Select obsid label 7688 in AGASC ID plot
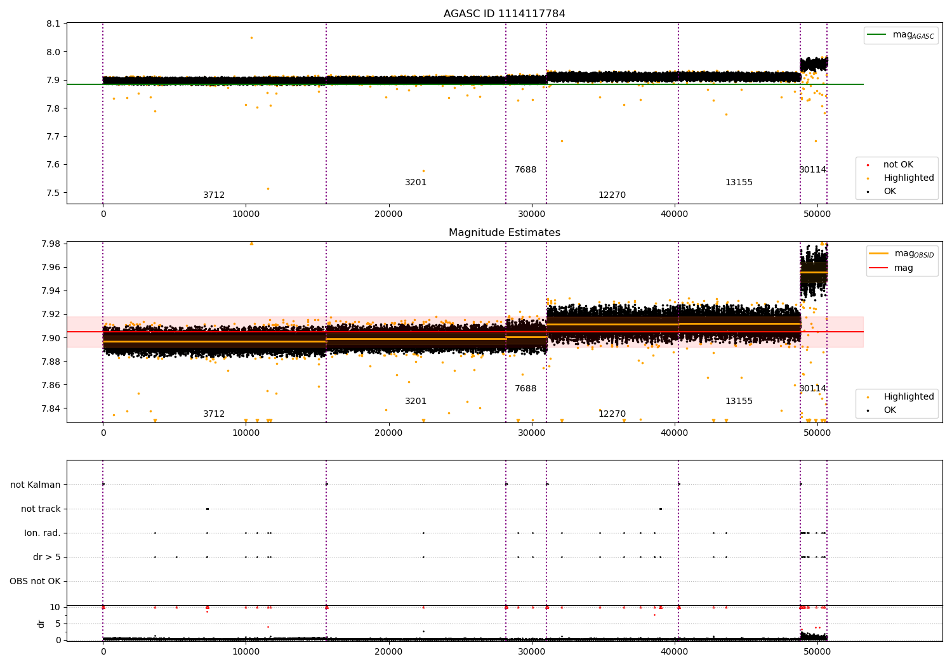 [526, 170]
